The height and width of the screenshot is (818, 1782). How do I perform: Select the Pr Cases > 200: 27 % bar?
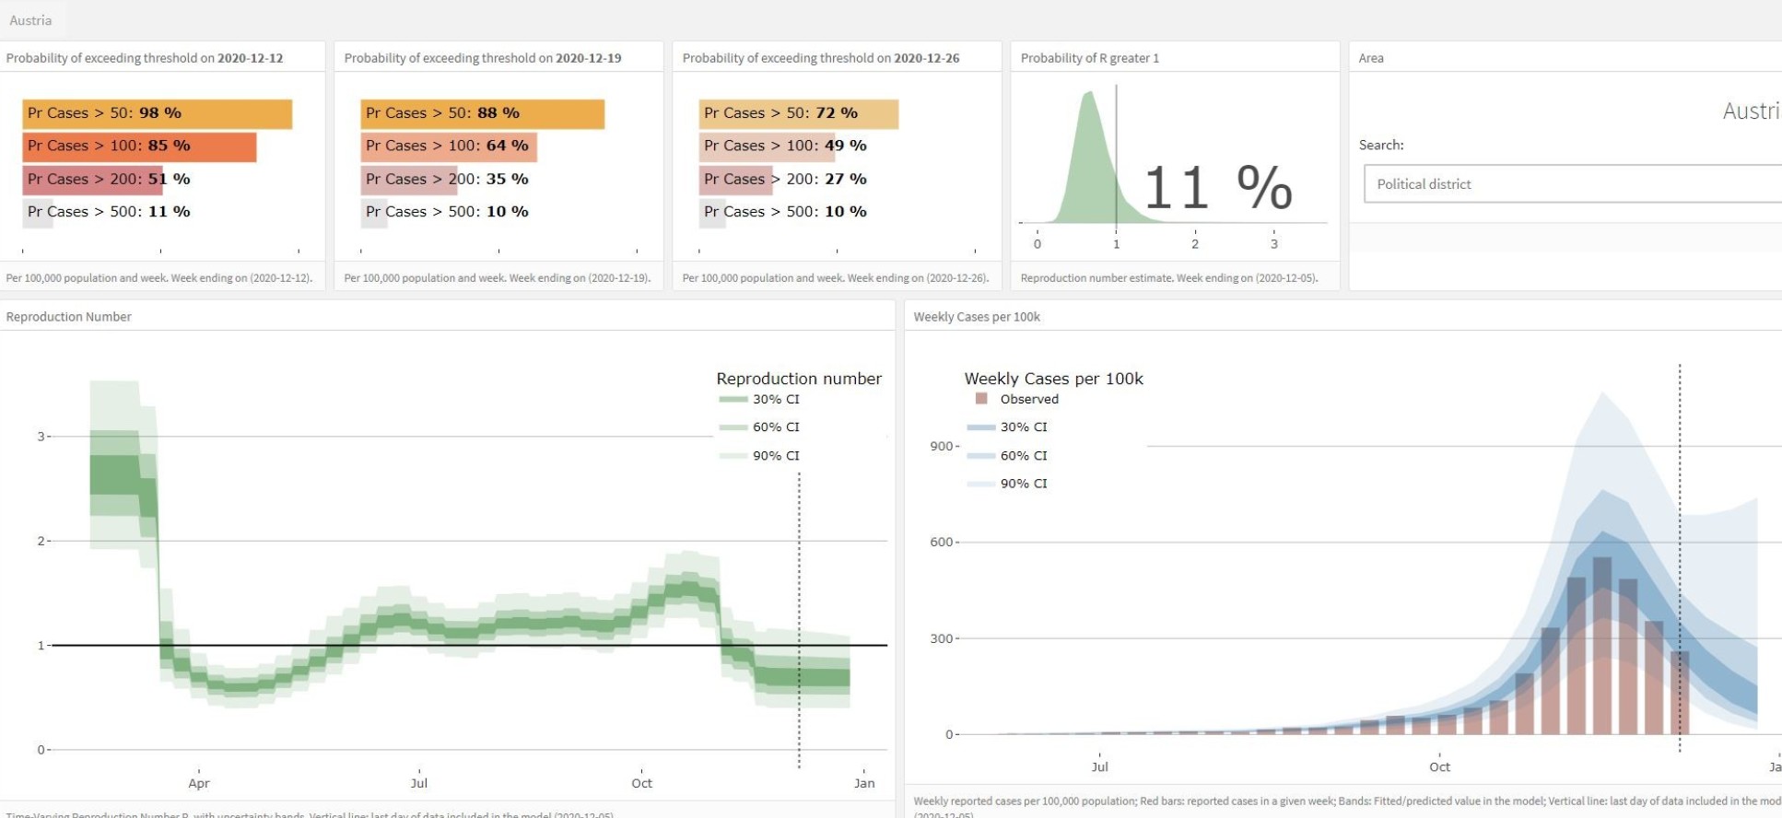[x=735, y=180]
